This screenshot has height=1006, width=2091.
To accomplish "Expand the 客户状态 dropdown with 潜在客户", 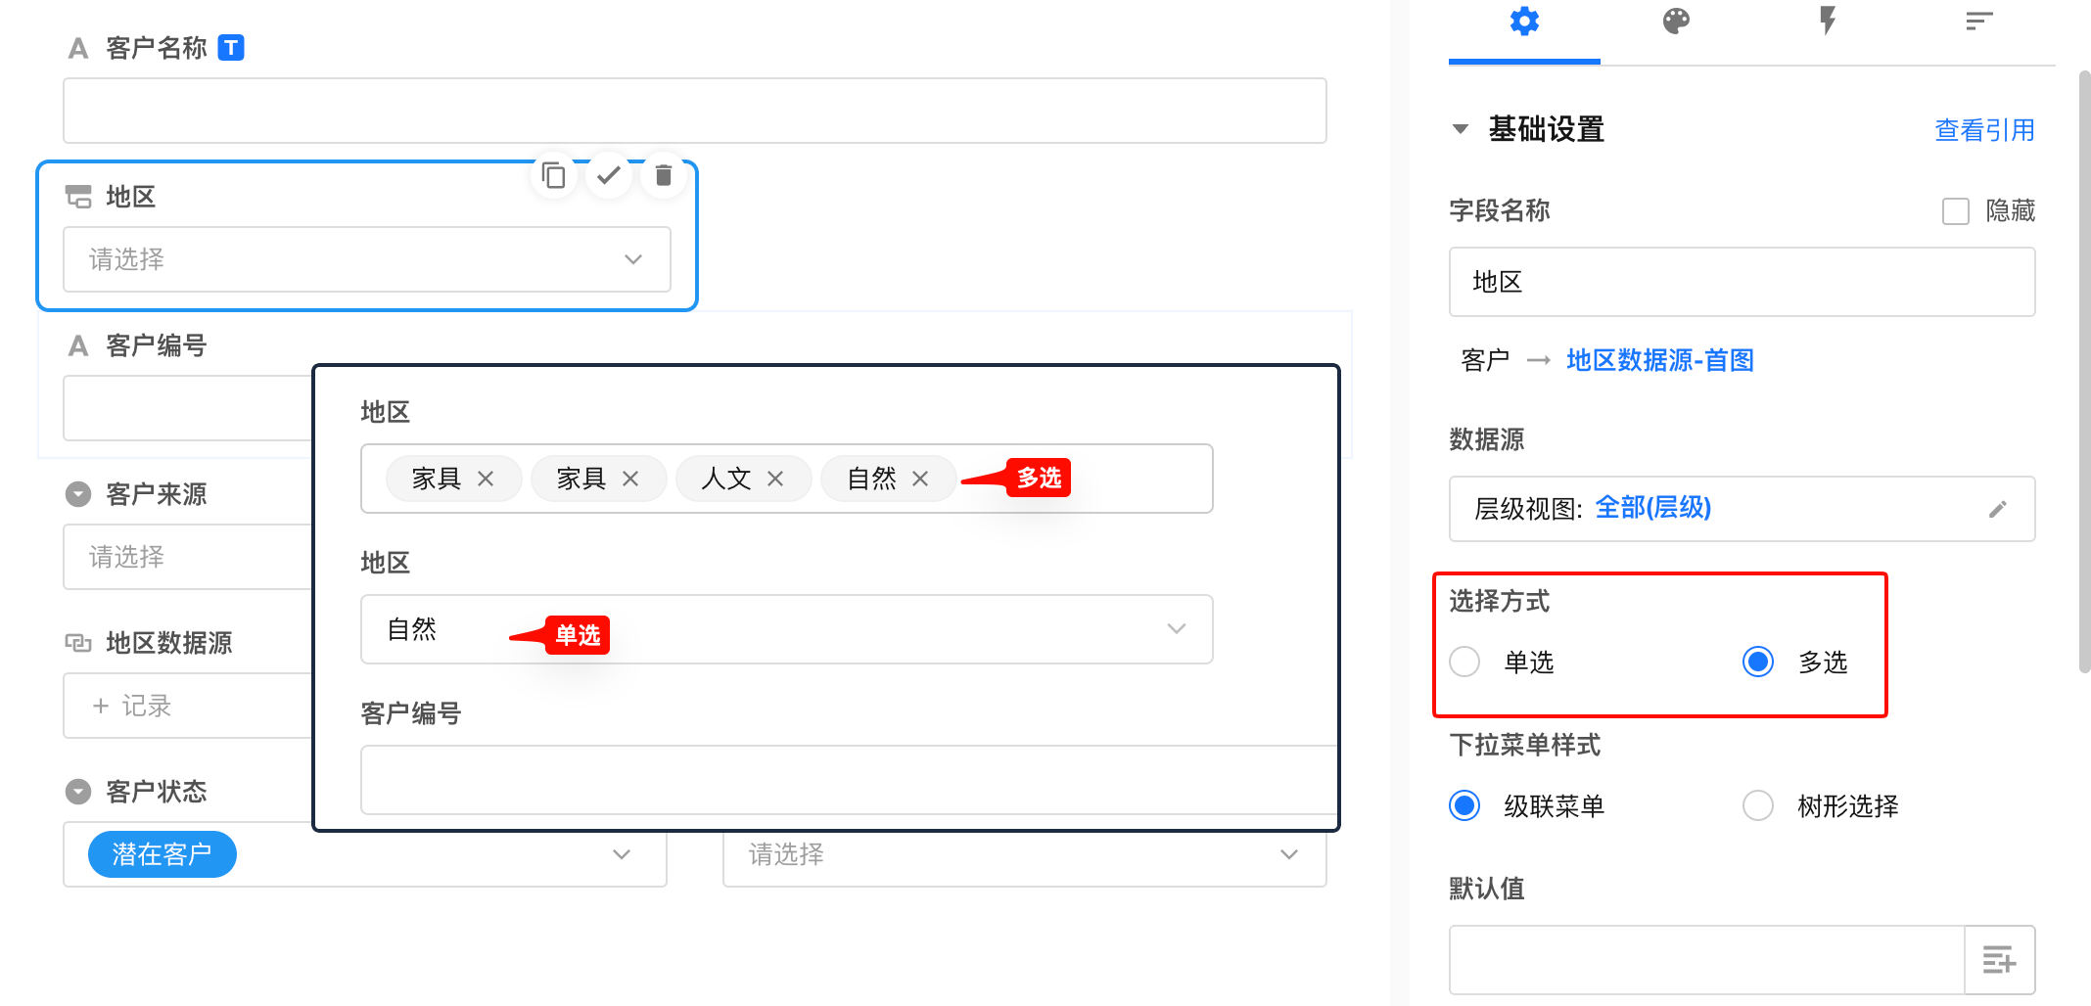I will (621, 854).
